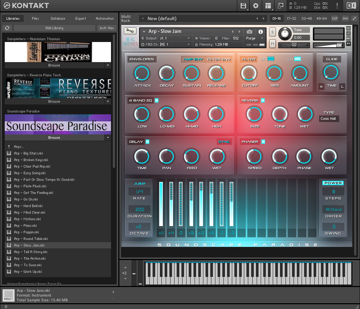360x309 pixels.
Task: Toggle the KSP multi script button
Action: (x=334, y=18)
